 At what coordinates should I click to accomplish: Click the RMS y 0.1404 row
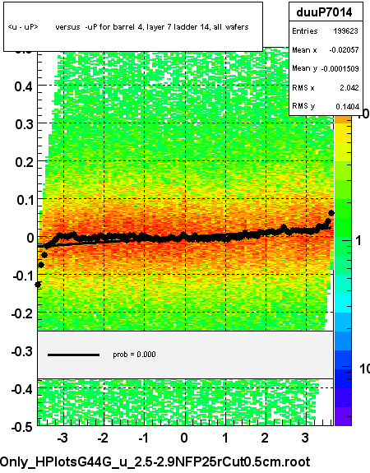pyautogui.click(x=326, y=106)
